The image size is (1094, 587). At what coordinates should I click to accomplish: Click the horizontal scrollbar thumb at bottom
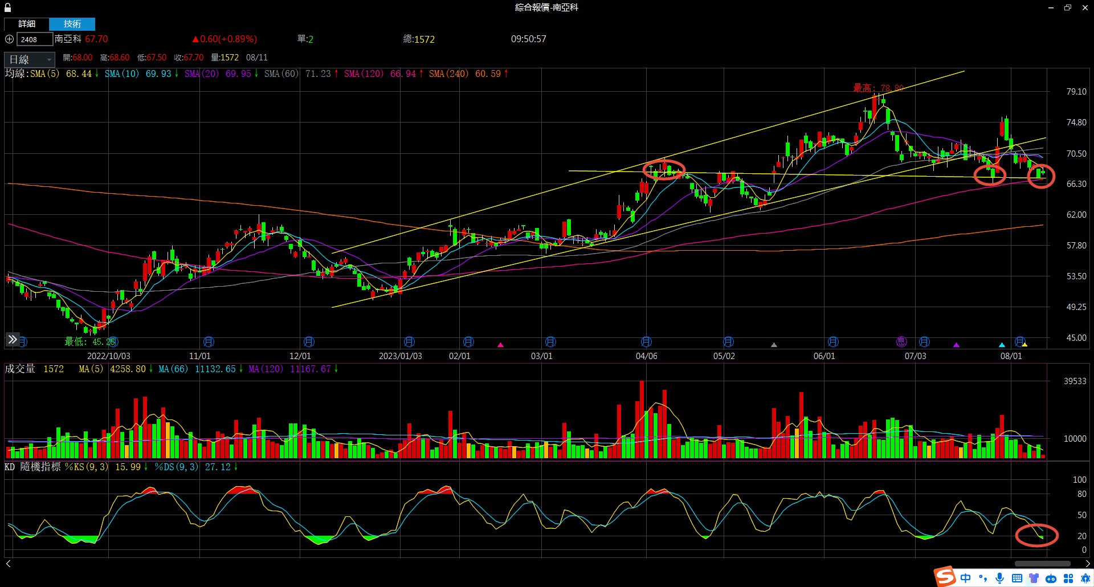[x=1042, y=564]
